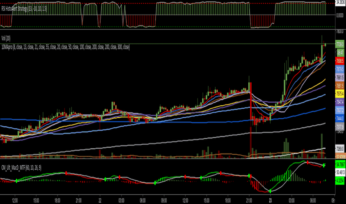Viewport: 346px width, 204px height.
Task: Click the 15:00 label on the time axis
Action: (x=36, y=200)
